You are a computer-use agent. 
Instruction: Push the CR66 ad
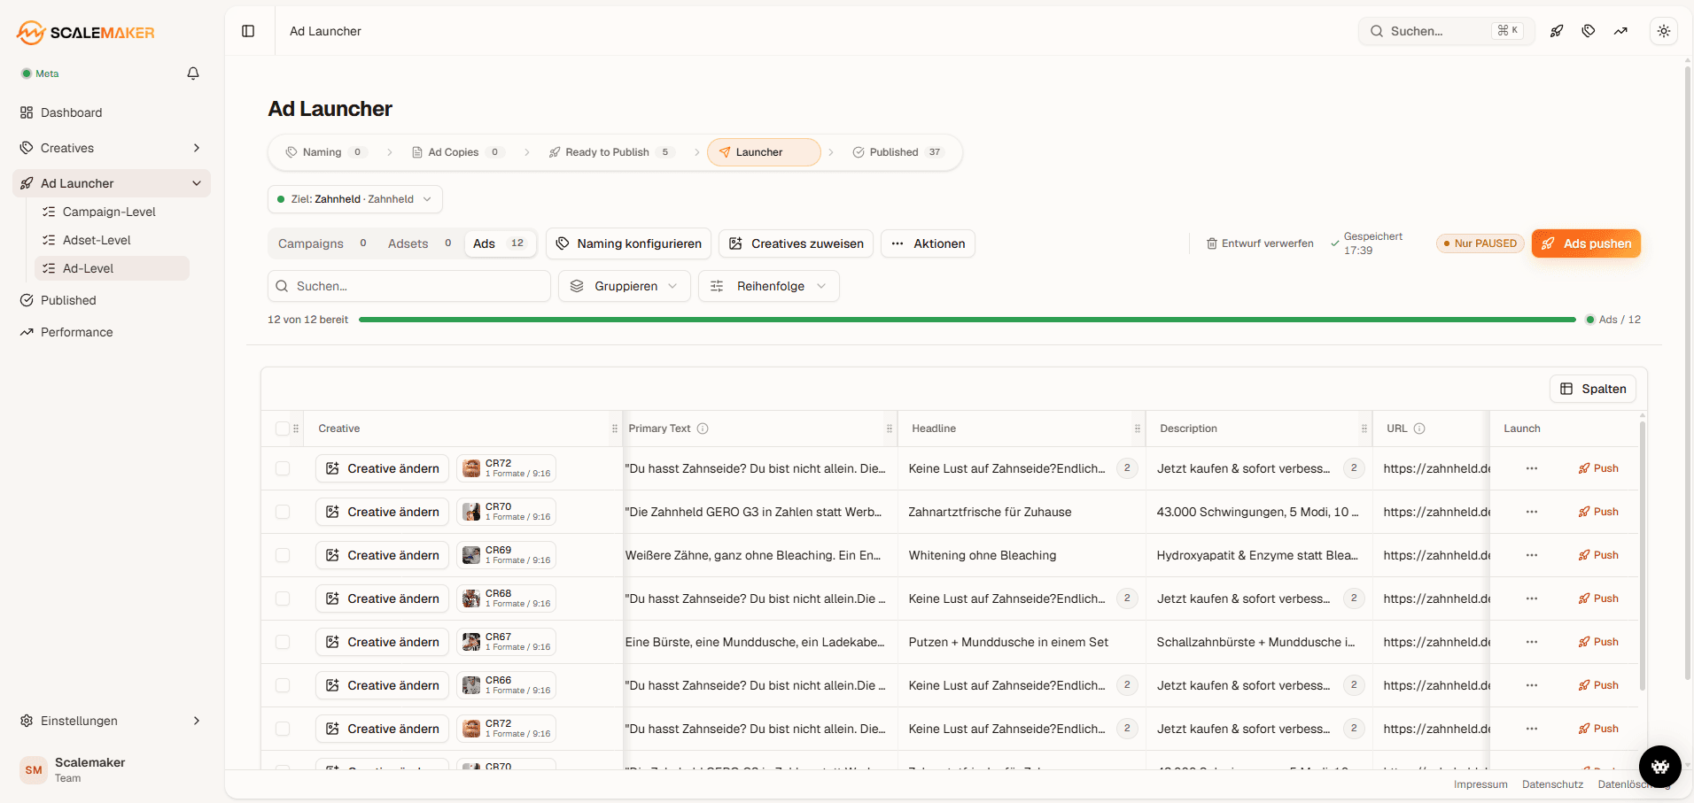click(1598, 685)
